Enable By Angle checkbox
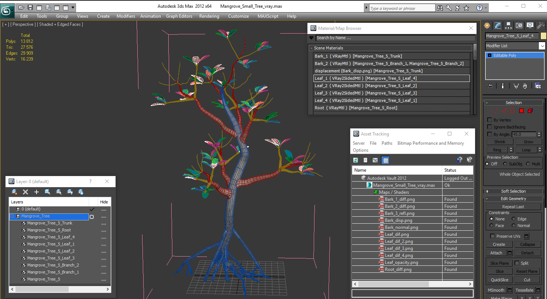 click(490, 134)
